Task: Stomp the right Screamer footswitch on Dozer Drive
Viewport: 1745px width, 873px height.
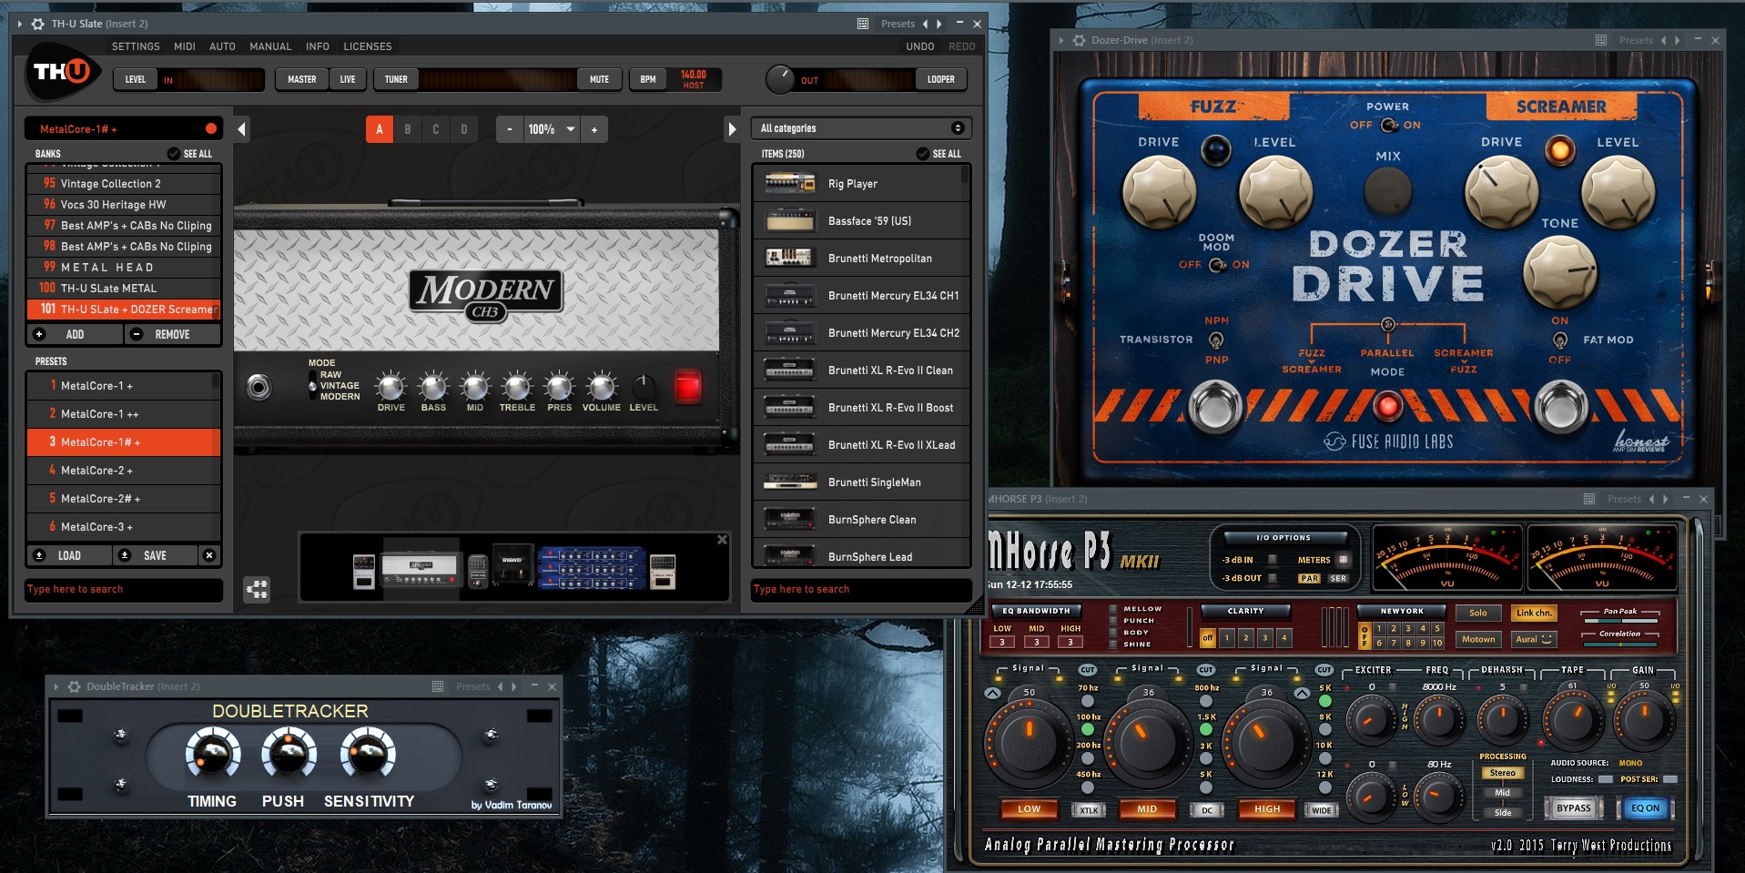Action: coord(1561,407)
